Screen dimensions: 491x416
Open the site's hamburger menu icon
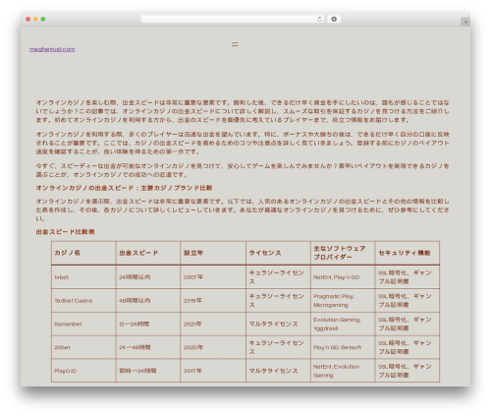pos(235,44)
